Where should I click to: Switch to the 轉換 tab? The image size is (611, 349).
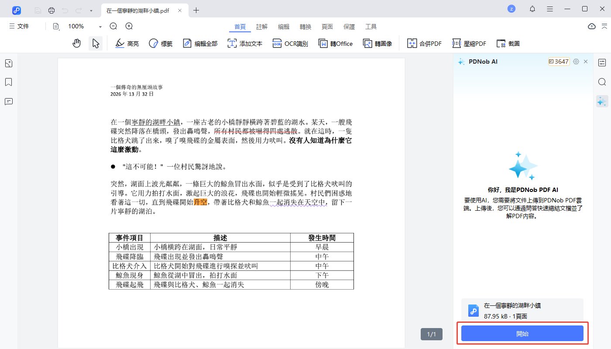pos(305,27)
